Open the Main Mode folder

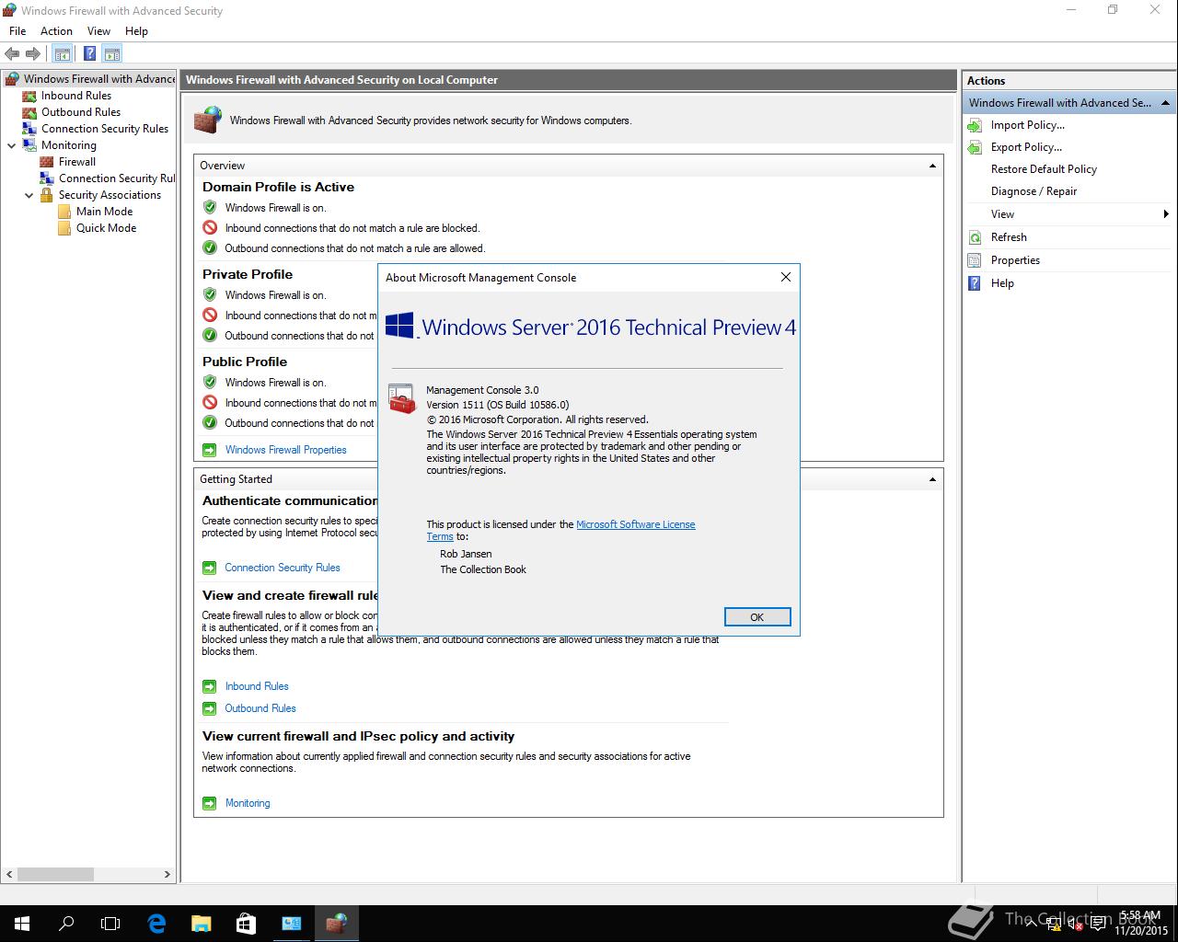coord(104,212)
